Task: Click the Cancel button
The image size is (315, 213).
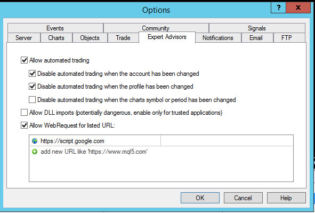Action: [x=243, y=198]
